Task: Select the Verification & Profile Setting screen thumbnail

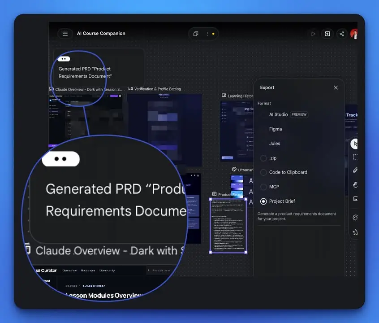Action: click(164, 130)
